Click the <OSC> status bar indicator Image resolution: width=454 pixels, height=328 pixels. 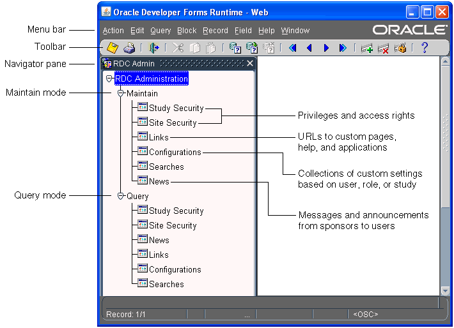[x=365, y=315]
